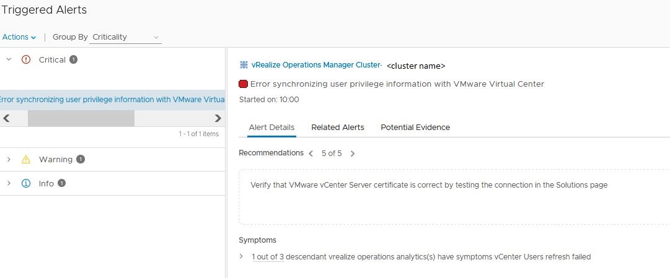The width and height of the screenshot is (670, 278).
Task: Collapse the Critical alerts group
Action: tap(9, 60)
